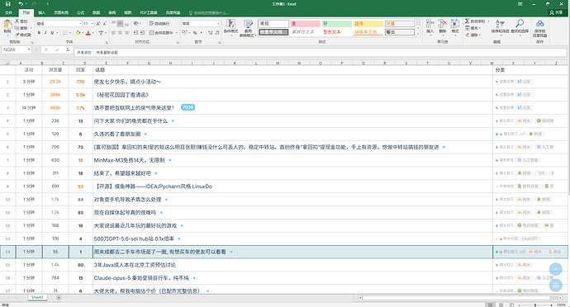Image resolution: width=570 pixels, height=307 pixels.
Task: Click the Share button at top right
Action: [556, 12]
